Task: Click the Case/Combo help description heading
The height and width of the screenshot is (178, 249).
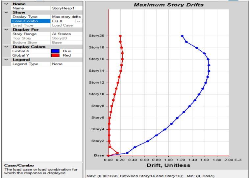Action: tap(19, 165)
